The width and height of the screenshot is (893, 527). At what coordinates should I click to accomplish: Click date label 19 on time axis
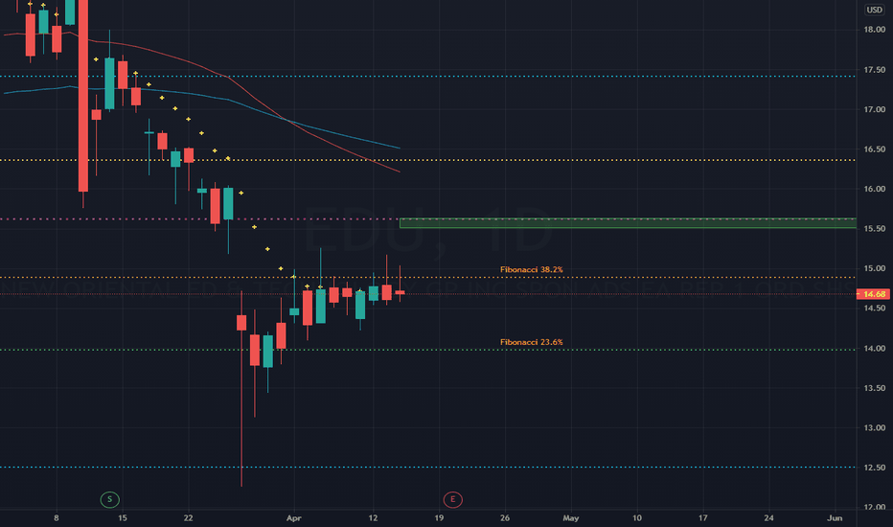pyautogui.click(x=439, y=517)
